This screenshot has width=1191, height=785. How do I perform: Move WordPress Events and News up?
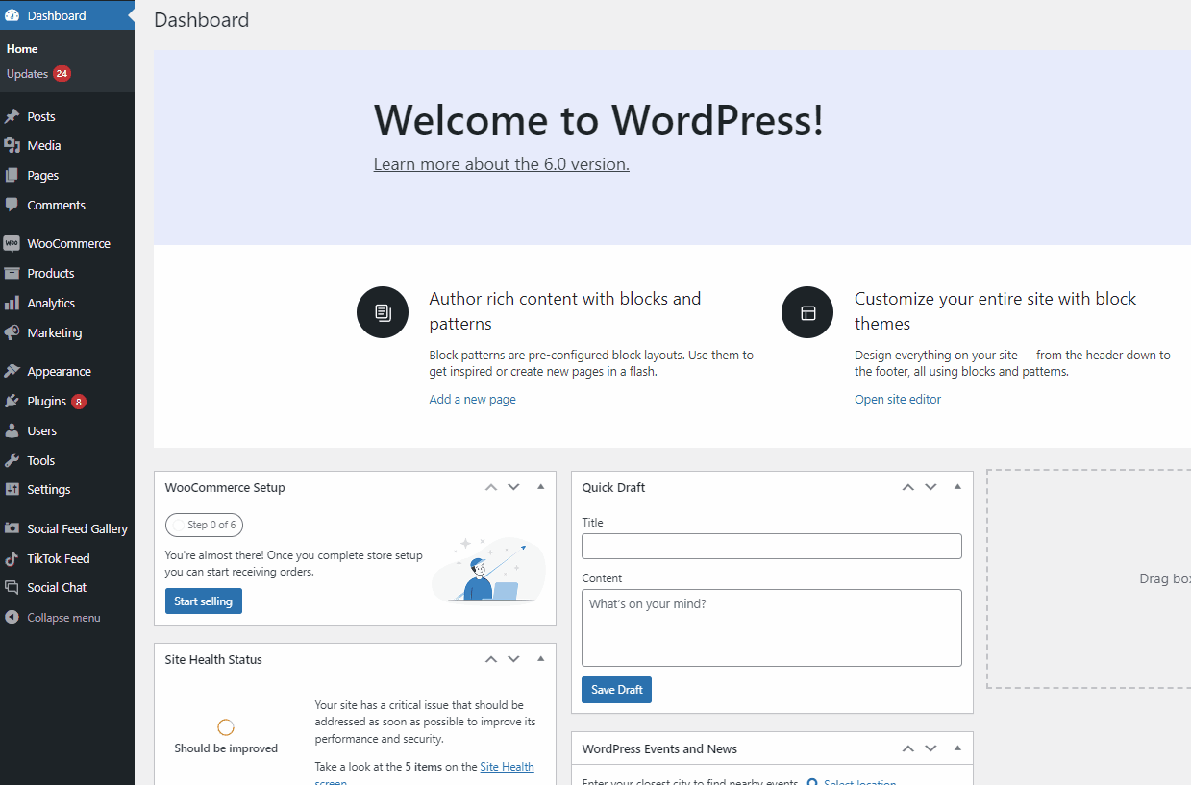click(x=908, y=748)
